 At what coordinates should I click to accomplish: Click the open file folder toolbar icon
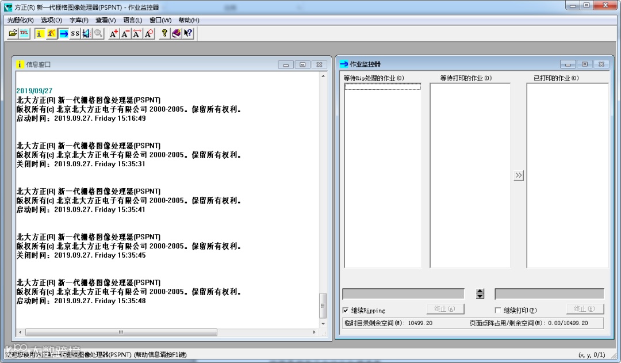pos(13,33)
